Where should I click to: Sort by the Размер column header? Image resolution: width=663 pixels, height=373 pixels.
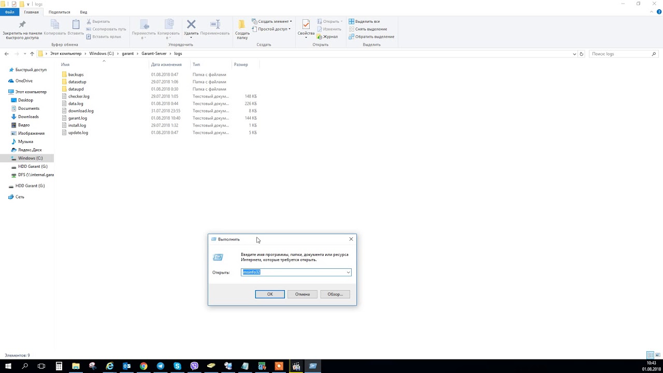point(246,65)
